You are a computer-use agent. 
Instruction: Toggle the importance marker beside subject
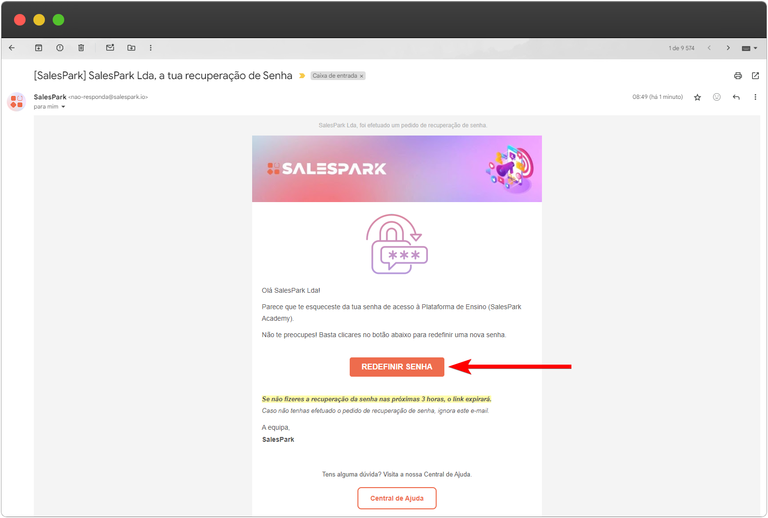pos(302,76)
